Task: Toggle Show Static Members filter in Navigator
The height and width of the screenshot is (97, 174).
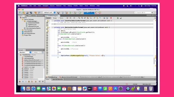Action: click(x=26, y=81)
